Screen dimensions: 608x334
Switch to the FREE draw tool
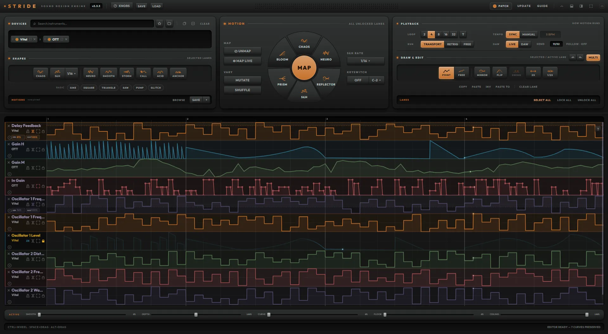(462, 72)
